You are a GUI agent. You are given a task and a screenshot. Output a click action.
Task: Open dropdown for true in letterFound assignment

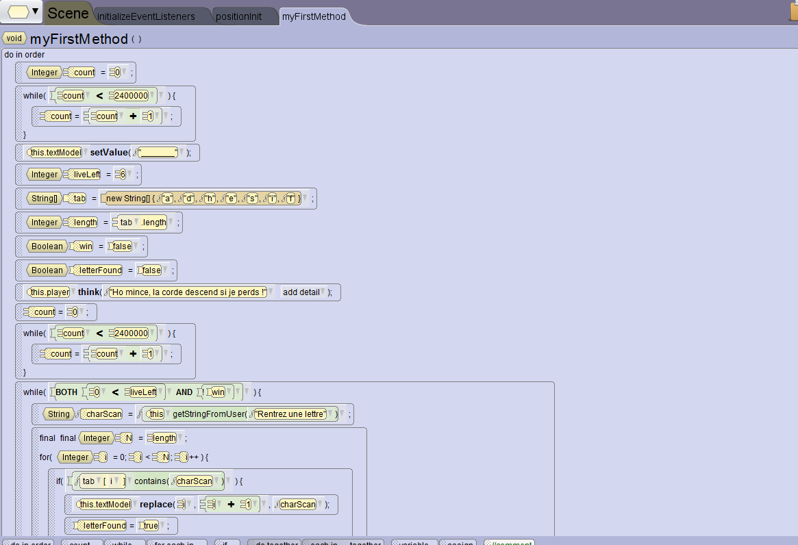(162, 526)
